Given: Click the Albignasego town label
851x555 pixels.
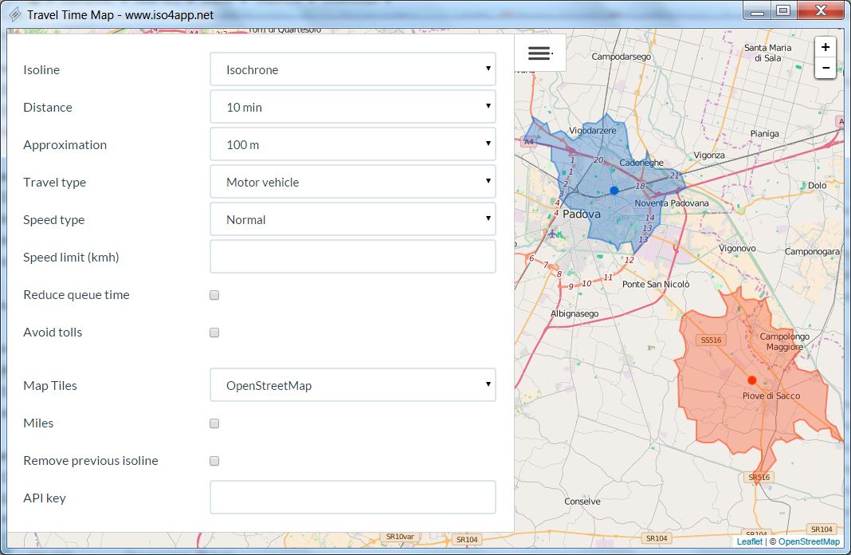Looking at the screenshot, I should tap(575, 313).
